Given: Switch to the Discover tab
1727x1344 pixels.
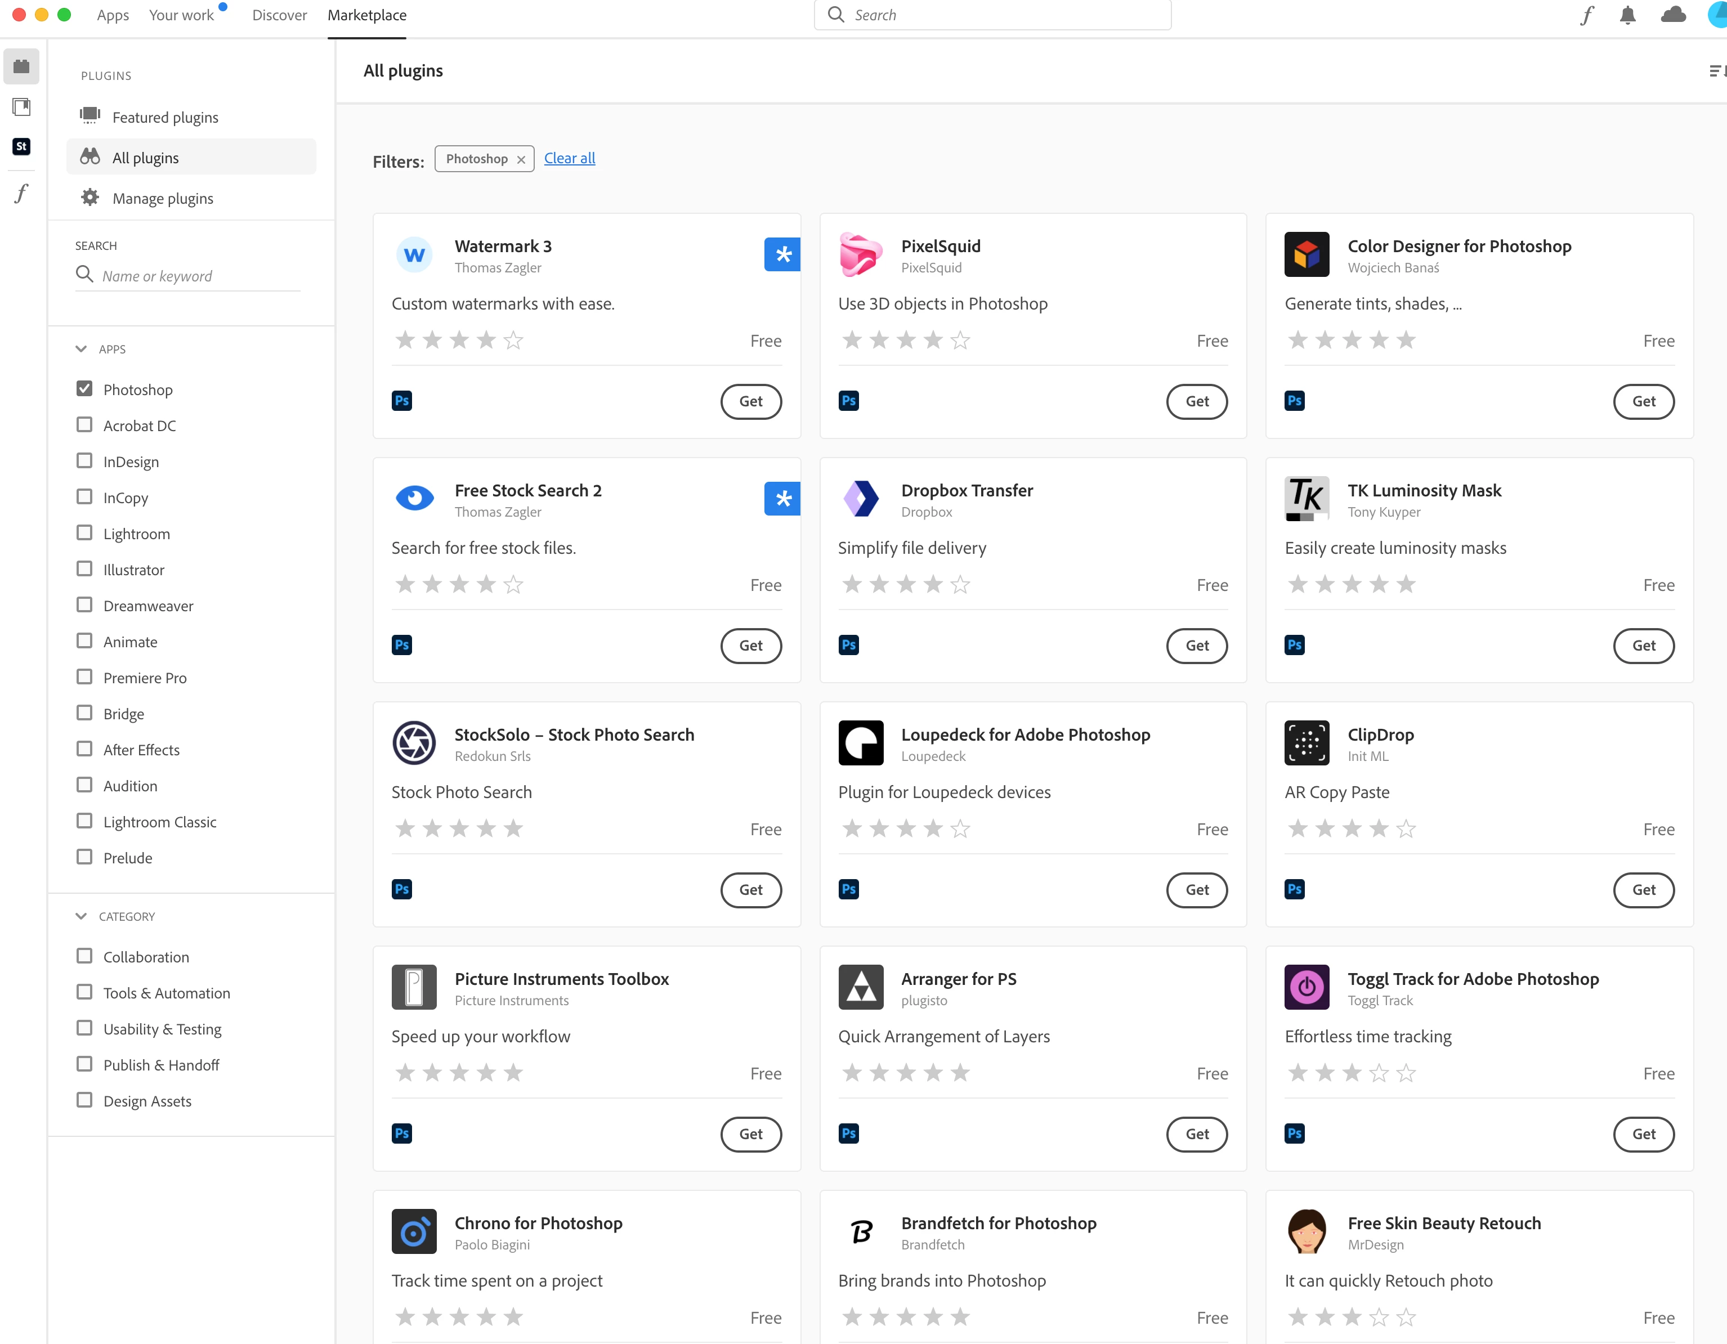Looking at the screenshot, I should coord(279,15).
